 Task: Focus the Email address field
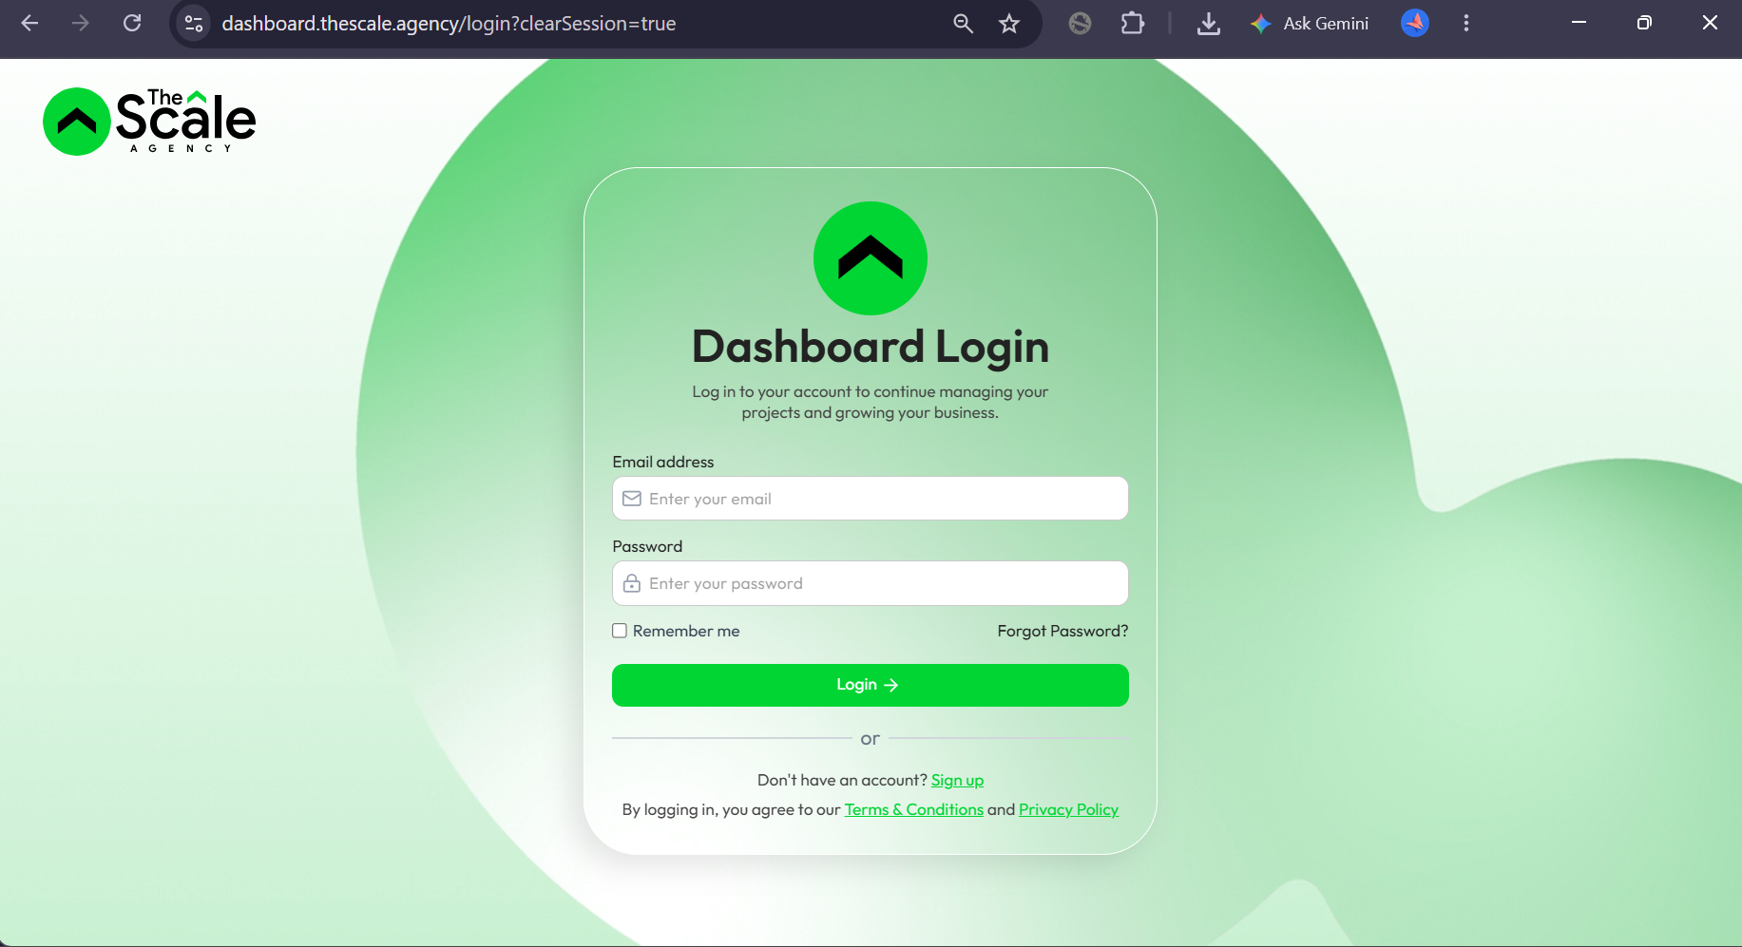coord(871,499)
